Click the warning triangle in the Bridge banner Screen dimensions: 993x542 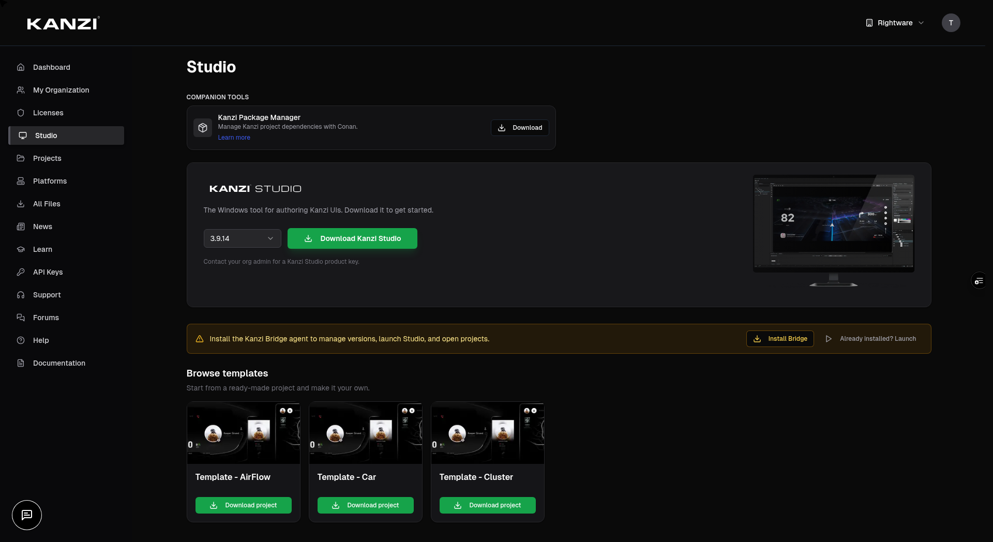200,339
